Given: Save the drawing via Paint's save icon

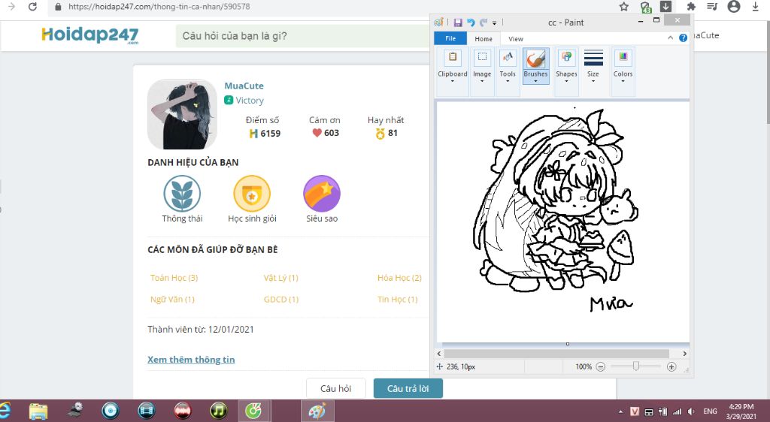Looking at the screenshot, I should [458, 23].
